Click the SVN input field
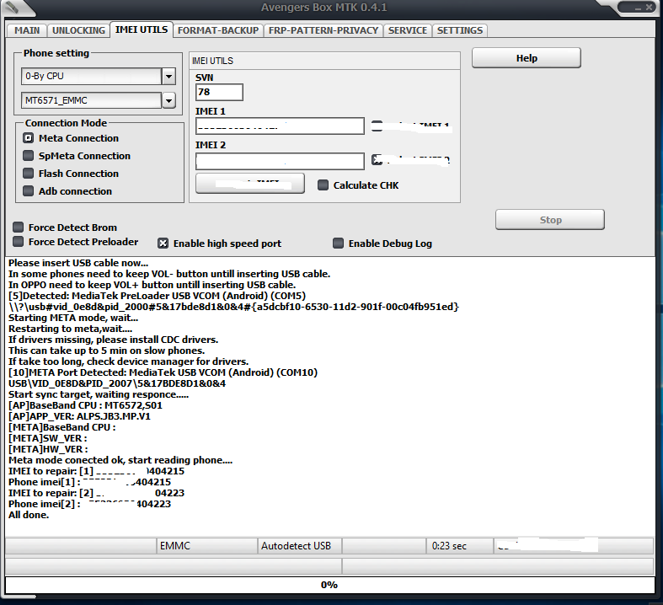 point(219,92)
